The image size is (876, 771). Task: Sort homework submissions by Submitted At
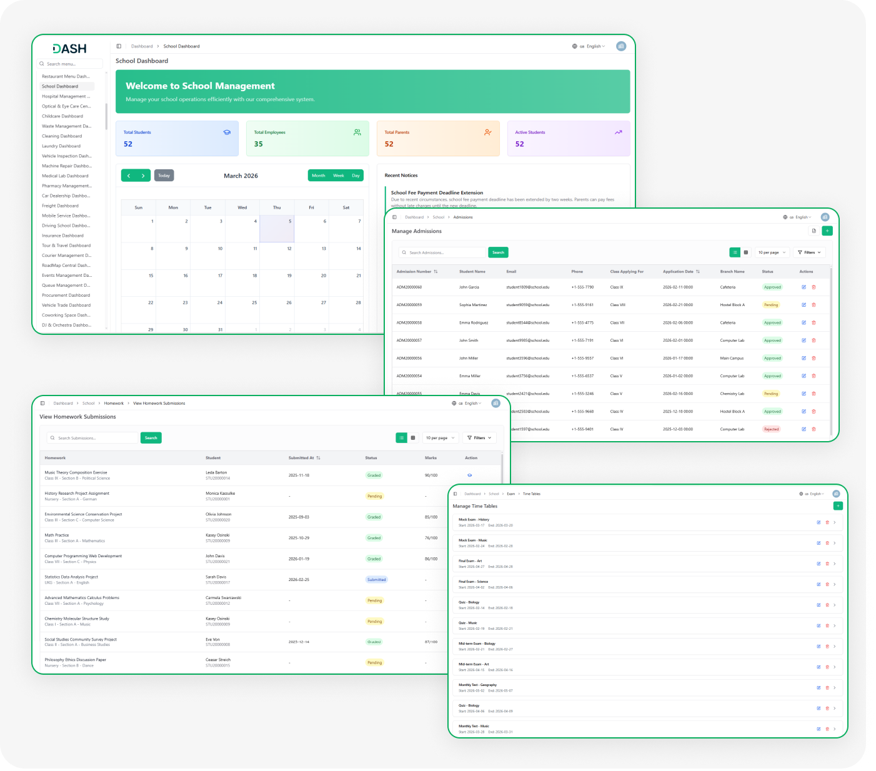click(x=318, y=458)
